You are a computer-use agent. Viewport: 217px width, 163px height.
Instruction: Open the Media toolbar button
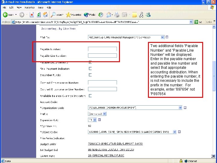[90, 15]
